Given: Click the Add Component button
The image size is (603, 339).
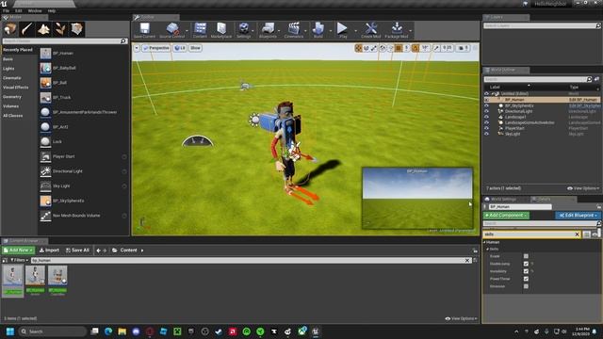Looking at the screenshot, I should [x=506, y=216].
